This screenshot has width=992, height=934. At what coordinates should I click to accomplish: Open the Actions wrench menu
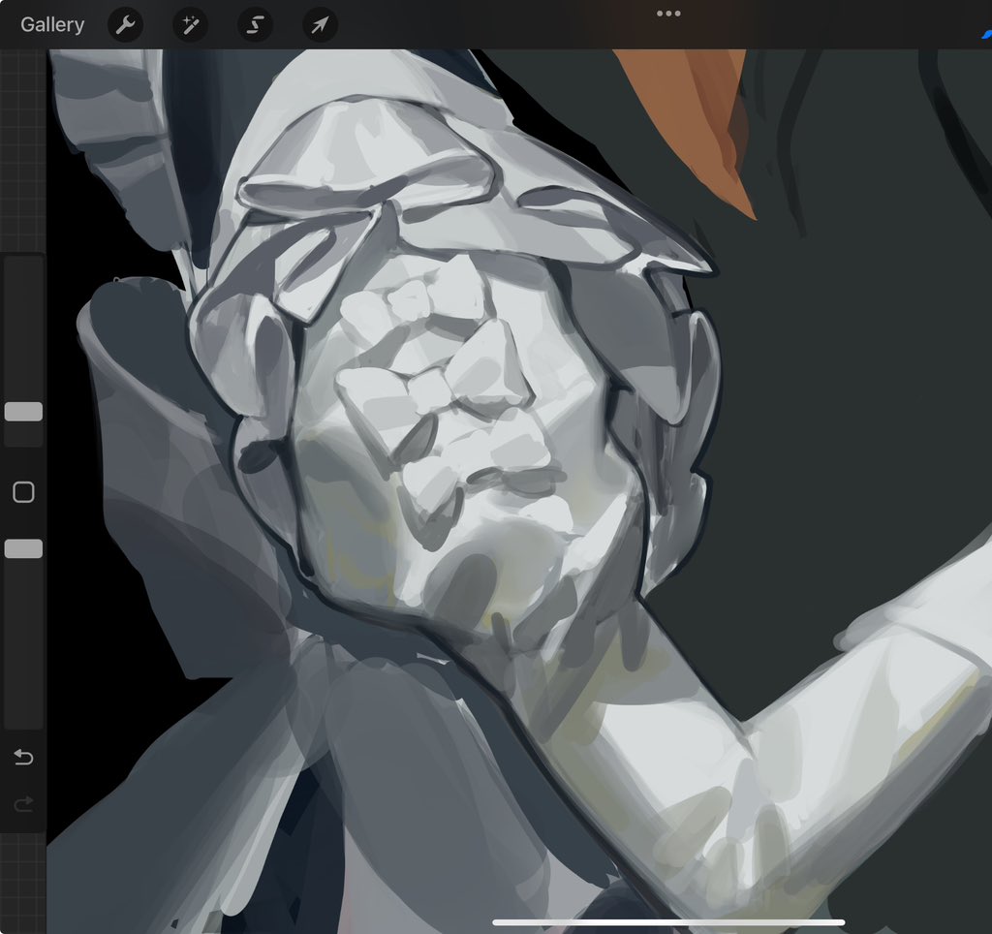(x=125, y=25)
